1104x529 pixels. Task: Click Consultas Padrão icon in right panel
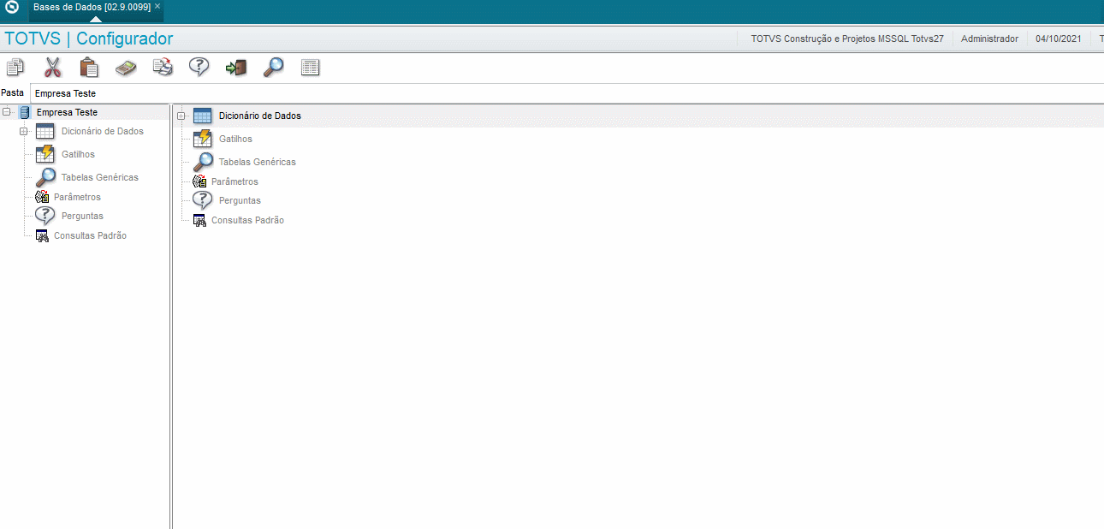199,220
